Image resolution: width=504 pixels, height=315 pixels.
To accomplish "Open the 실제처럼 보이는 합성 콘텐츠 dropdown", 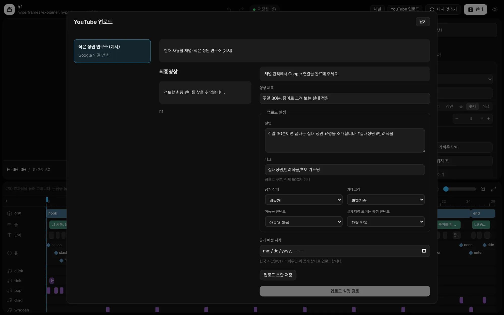I will (386, 222).
